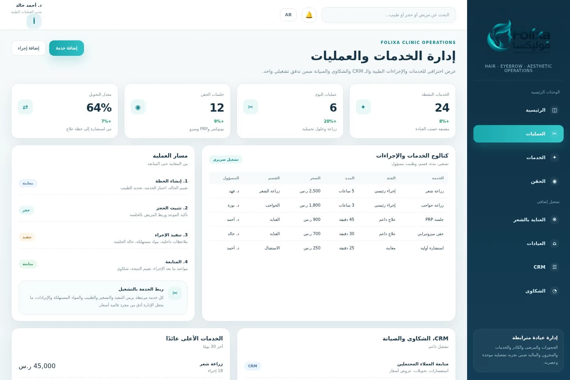Screen dimensions: 570x380
Task: Click the CRM tag badge
Action: pos(253,366)
